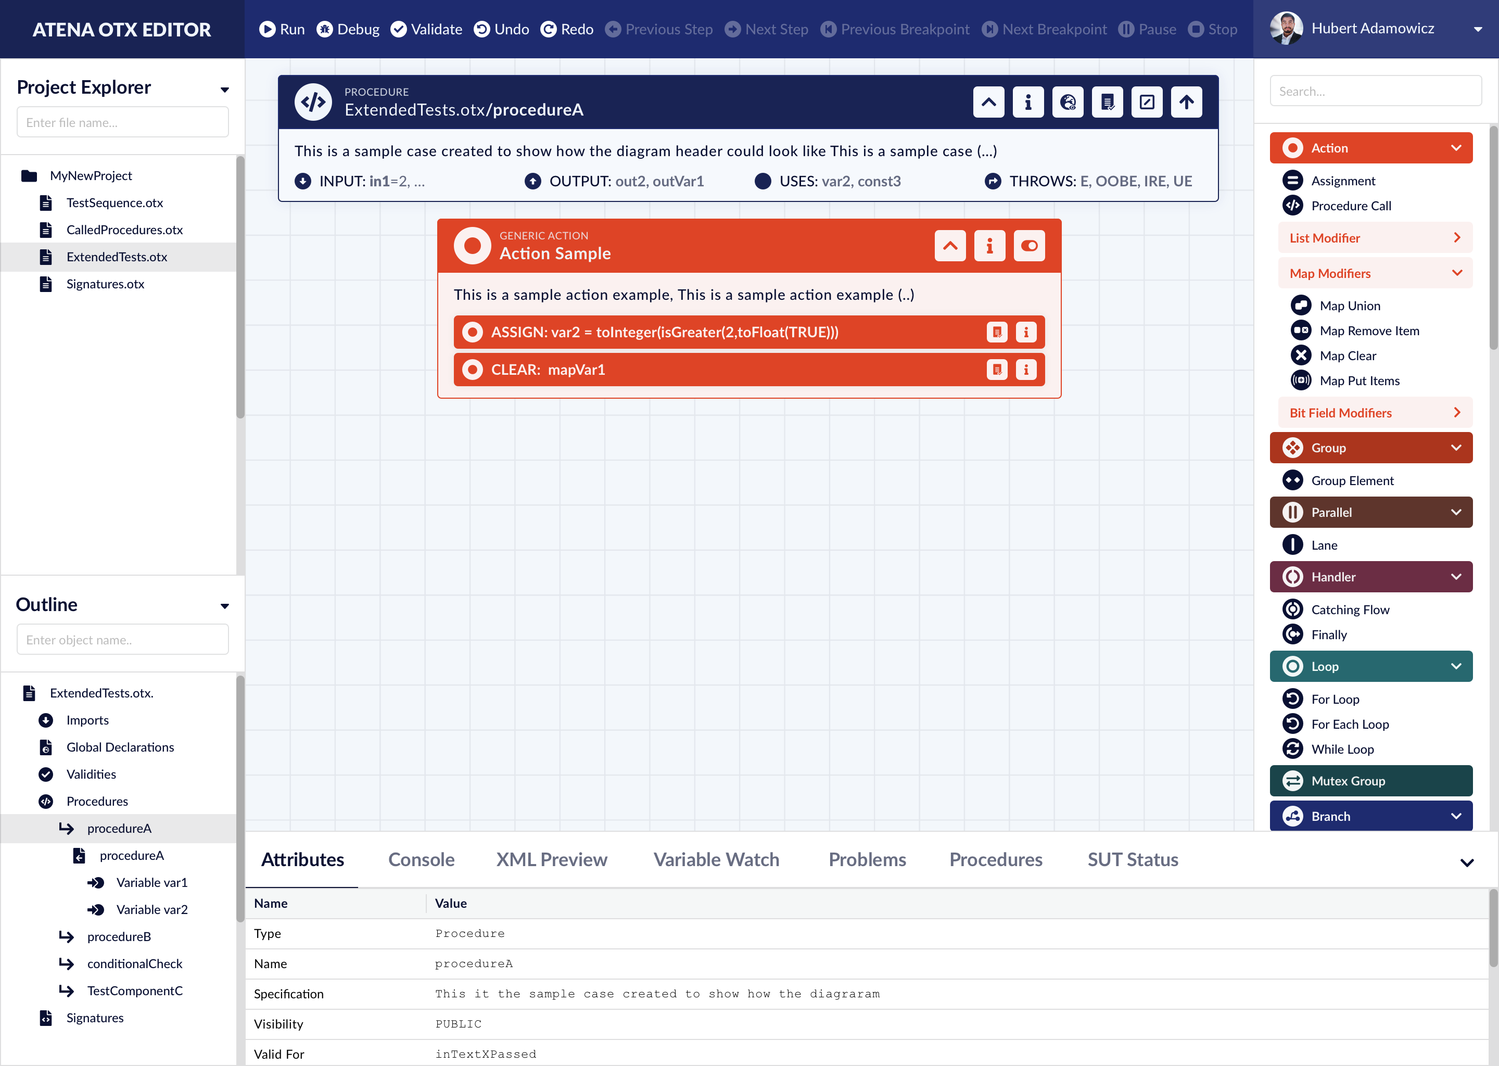Click the Enter file name field
1499x1066 pixels.
(x=123, y=122)
